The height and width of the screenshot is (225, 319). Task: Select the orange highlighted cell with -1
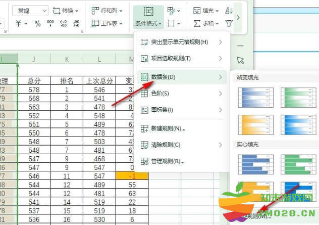(133, 177)
